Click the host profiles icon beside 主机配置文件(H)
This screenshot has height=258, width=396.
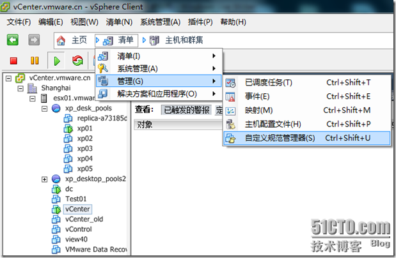[x=230, y=125]
